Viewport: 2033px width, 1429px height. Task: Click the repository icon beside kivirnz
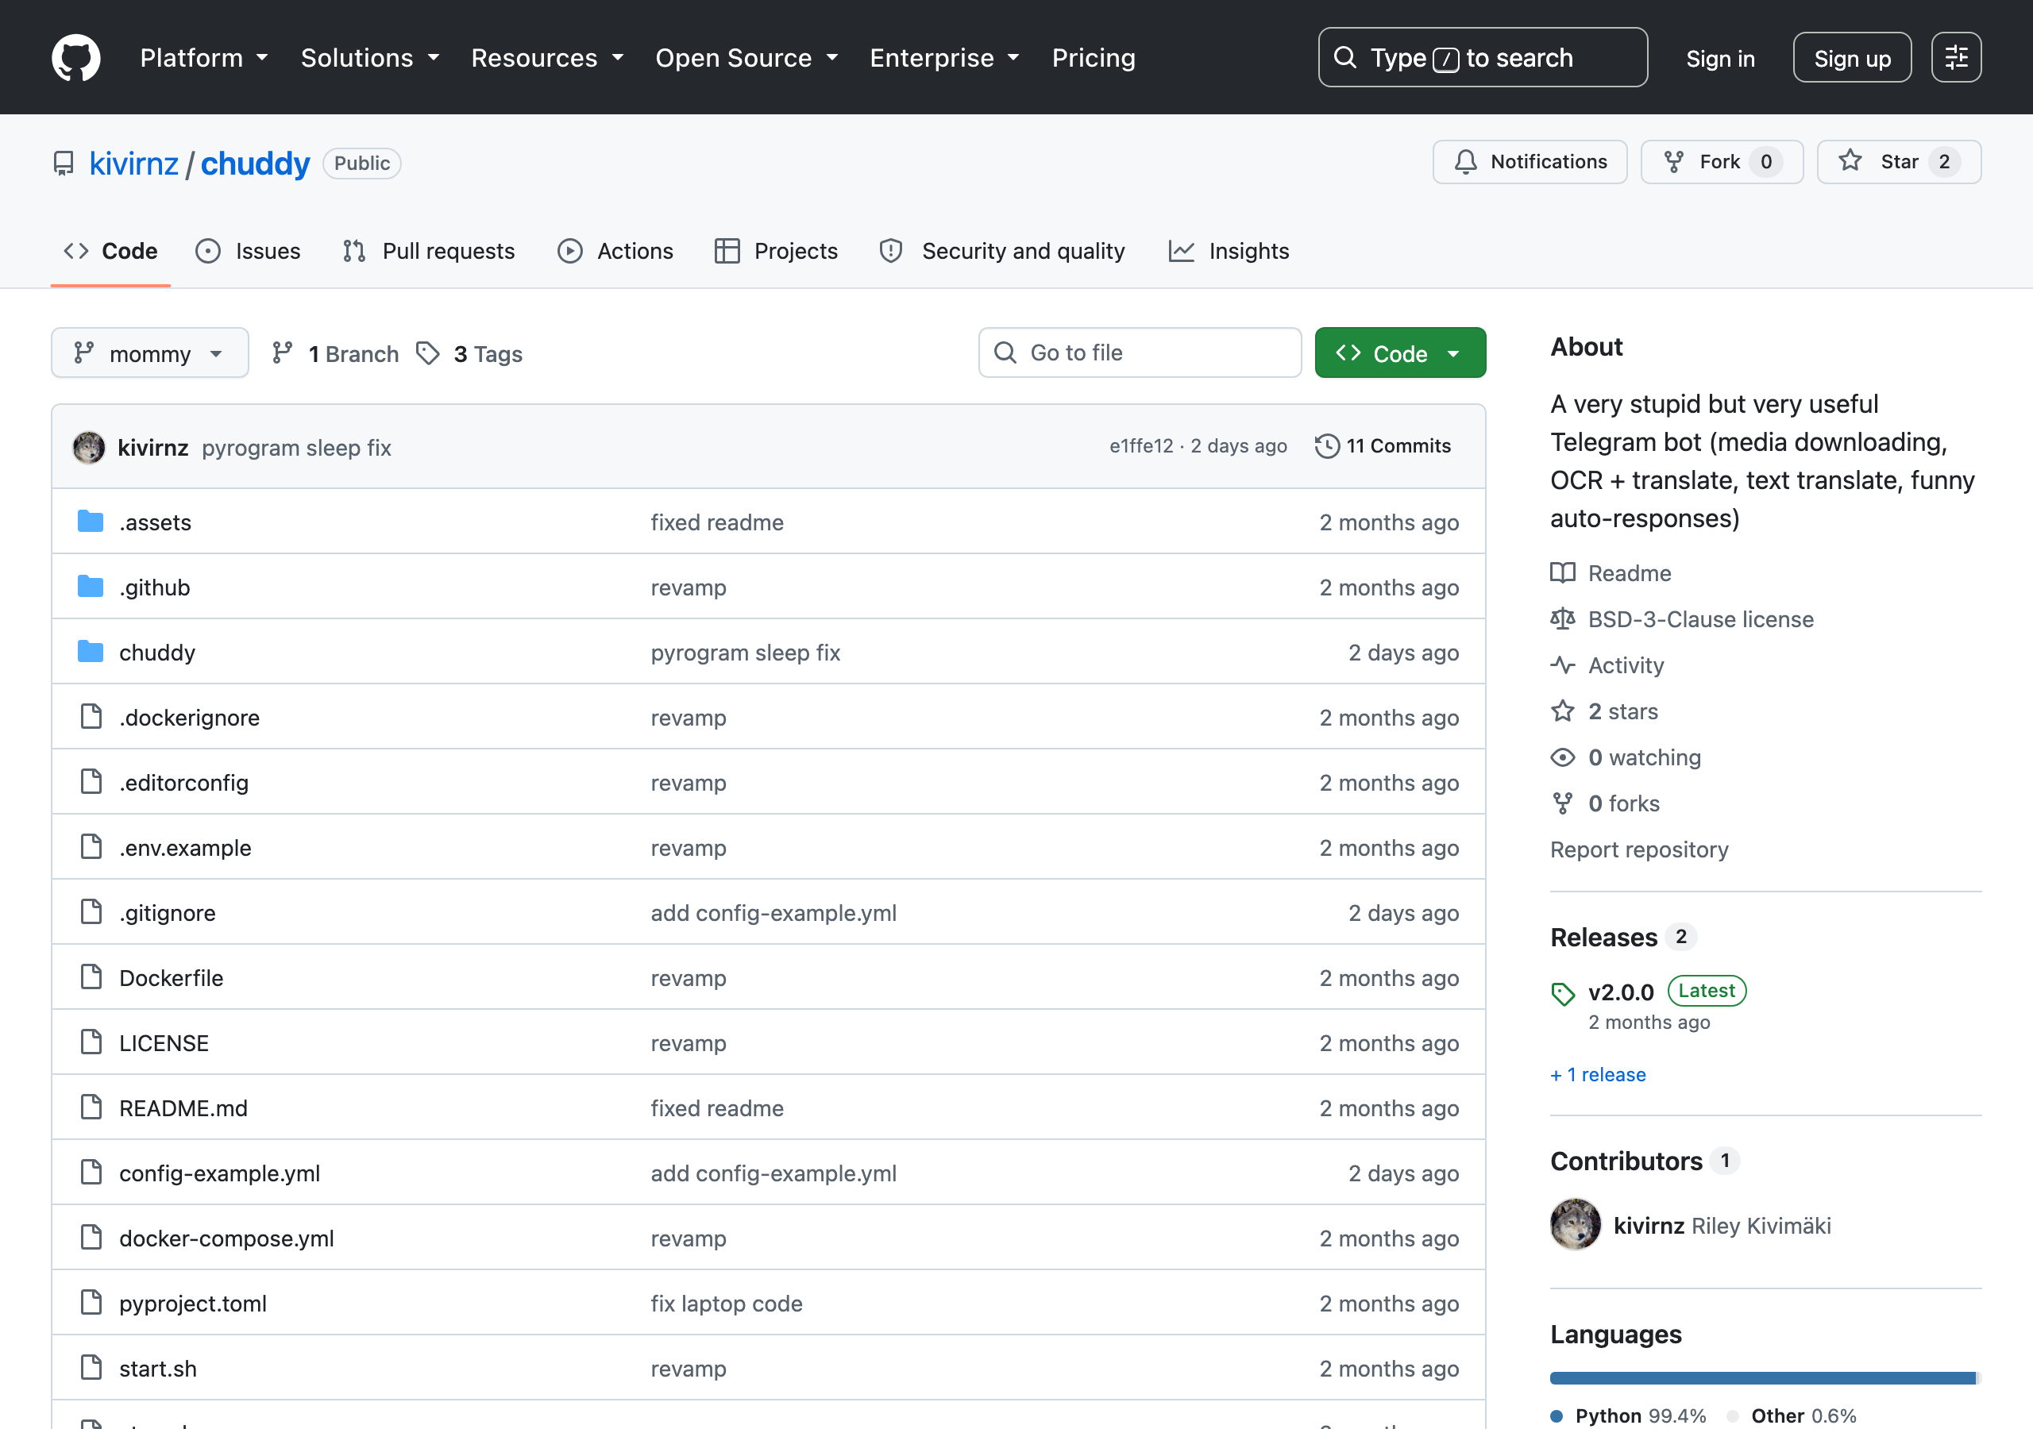(64, 164)
